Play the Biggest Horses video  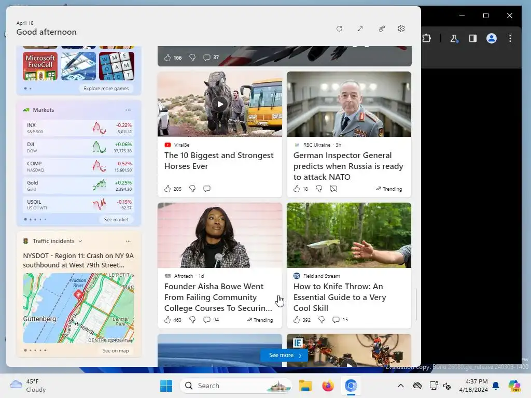(220, 104)
